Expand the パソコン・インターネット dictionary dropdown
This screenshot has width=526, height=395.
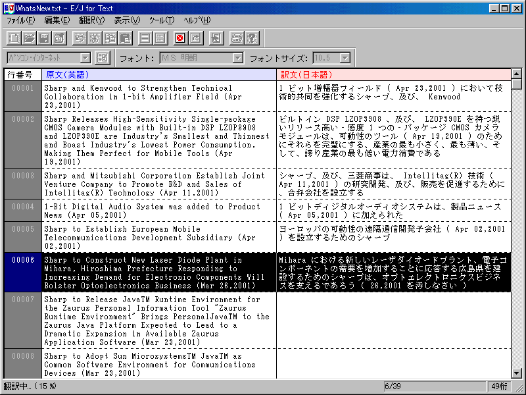[x=85, y=58]
